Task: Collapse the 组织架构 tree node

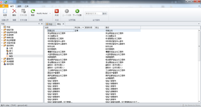Action: click(2, 45)
